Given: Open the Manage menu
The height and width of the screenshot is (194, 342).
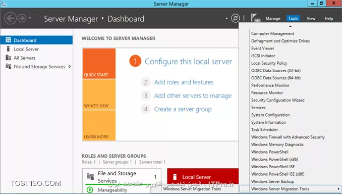Looking at the screenshot, I should (x=272, y=19).
